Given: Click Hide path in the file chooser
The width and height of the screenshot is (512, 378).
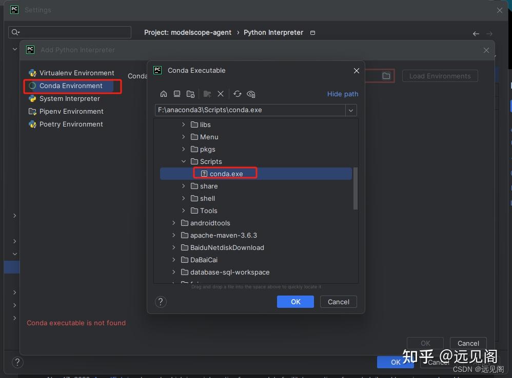Looking at the screenshot, I should (342, 94).
